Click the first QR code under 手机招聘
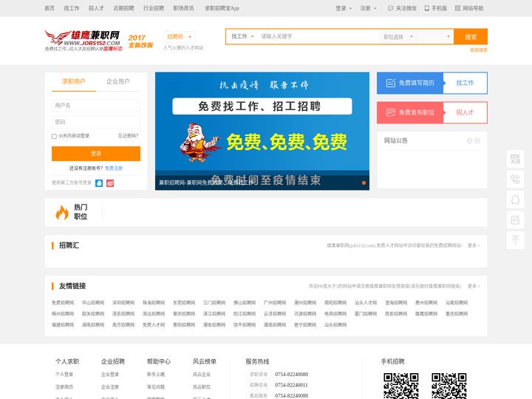The width and height of the screenshot is (532, 399). click(401, 386)
